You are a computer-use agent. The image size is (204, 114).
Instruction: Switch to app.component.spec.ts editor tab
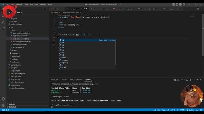point(124,9)
